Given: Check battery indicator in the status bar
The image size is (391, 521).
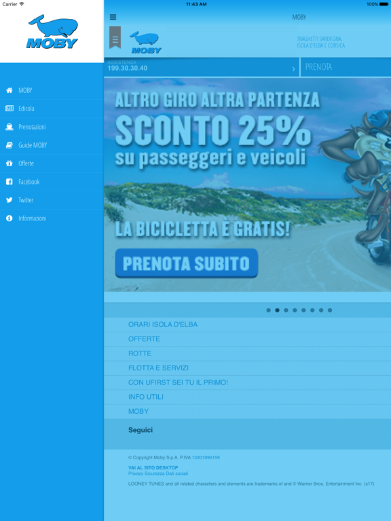Looking at the screenshot, I should pyautogui.click(x=384, y=4).
